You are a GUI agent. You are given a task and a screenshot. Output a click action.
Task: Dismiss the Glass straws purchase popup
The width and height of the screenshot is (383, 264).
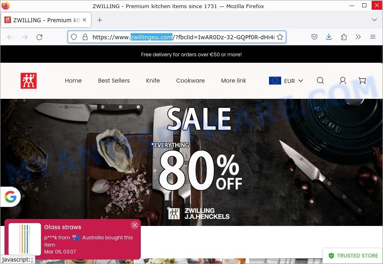tap(135, 225)
